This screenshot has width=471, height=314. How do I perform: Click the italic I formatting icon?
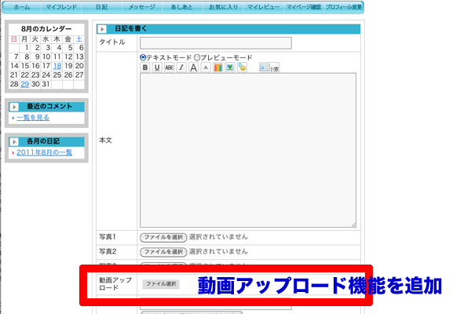(181, 68)
